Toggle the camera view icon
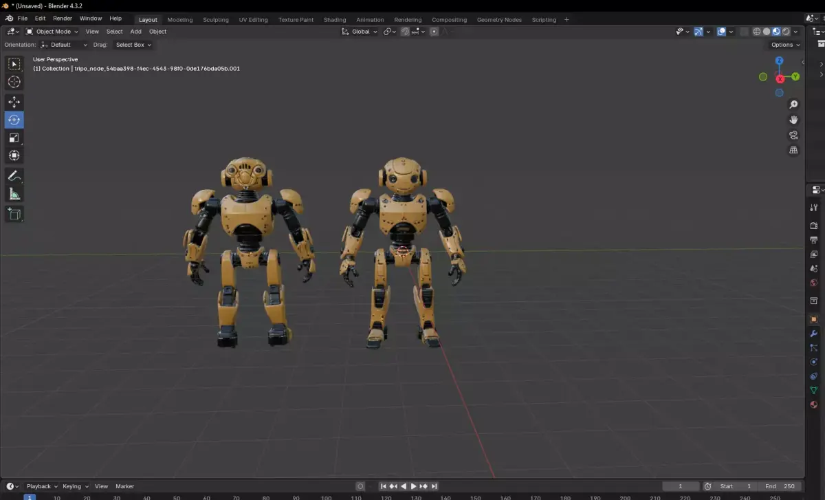 point(793,135)
